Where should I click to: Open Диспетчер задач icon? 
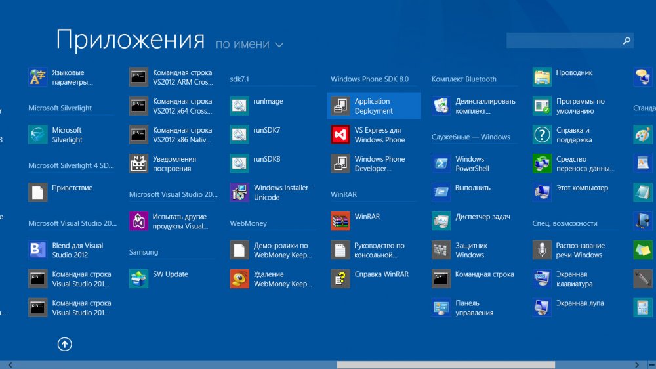[441, 221]
